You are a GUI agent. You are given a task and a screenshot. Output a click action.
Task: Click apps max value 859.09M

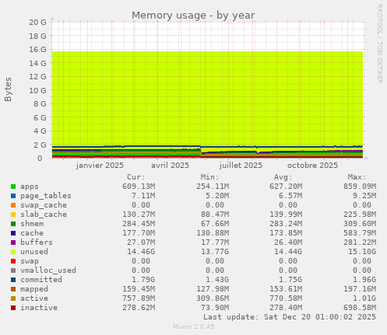coord(360,187)
